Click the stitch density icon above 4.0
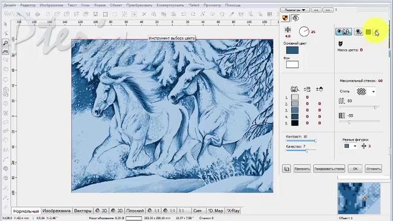 (288, 30)
